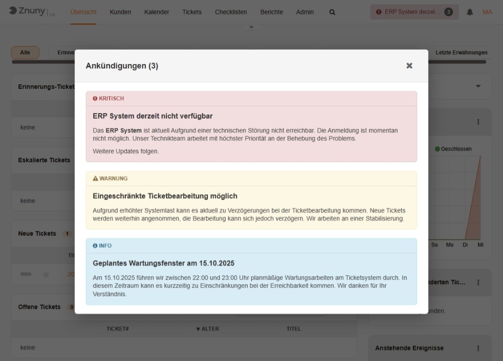Viewport: 503px width, 361px height.
Task: Collapse the toolbar with the center arrow
Action: point(252,26)
